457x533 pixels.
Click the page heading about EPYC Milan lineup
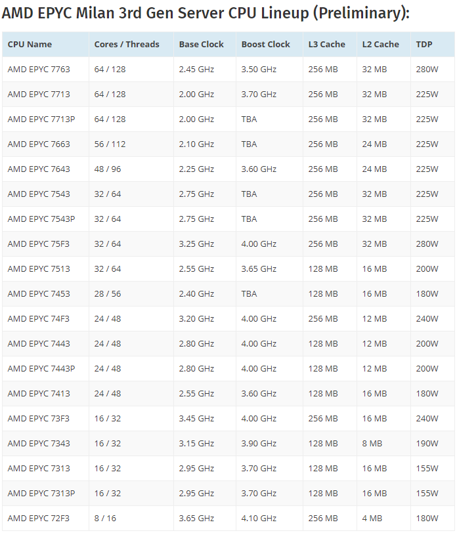coord(206,14)
